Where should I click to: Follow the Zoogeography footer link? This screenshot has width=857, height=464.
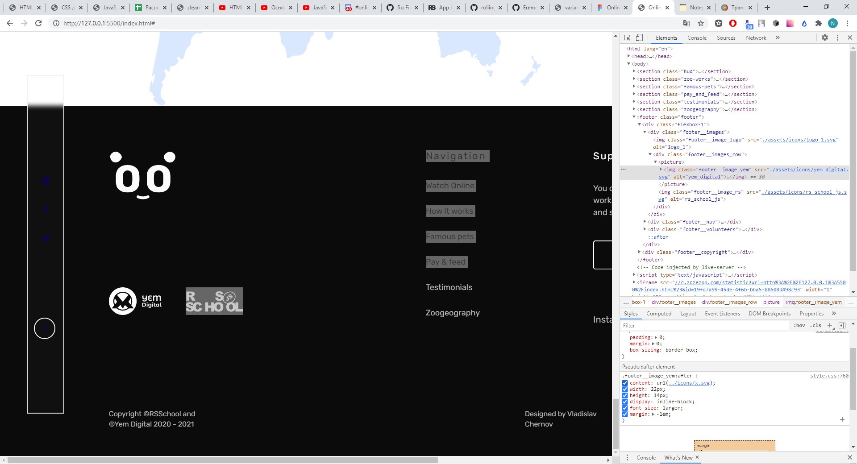pyautogui.click(x=453, y=313)
